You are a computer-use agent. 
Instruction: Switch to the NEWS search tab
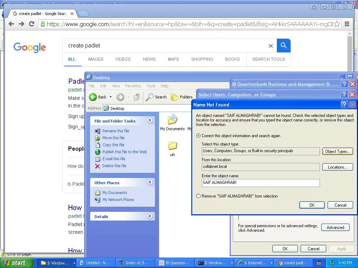coord(149,59)
